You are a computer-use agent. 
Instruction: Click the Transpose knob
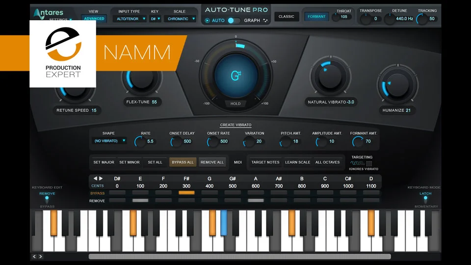coord(366,19)
